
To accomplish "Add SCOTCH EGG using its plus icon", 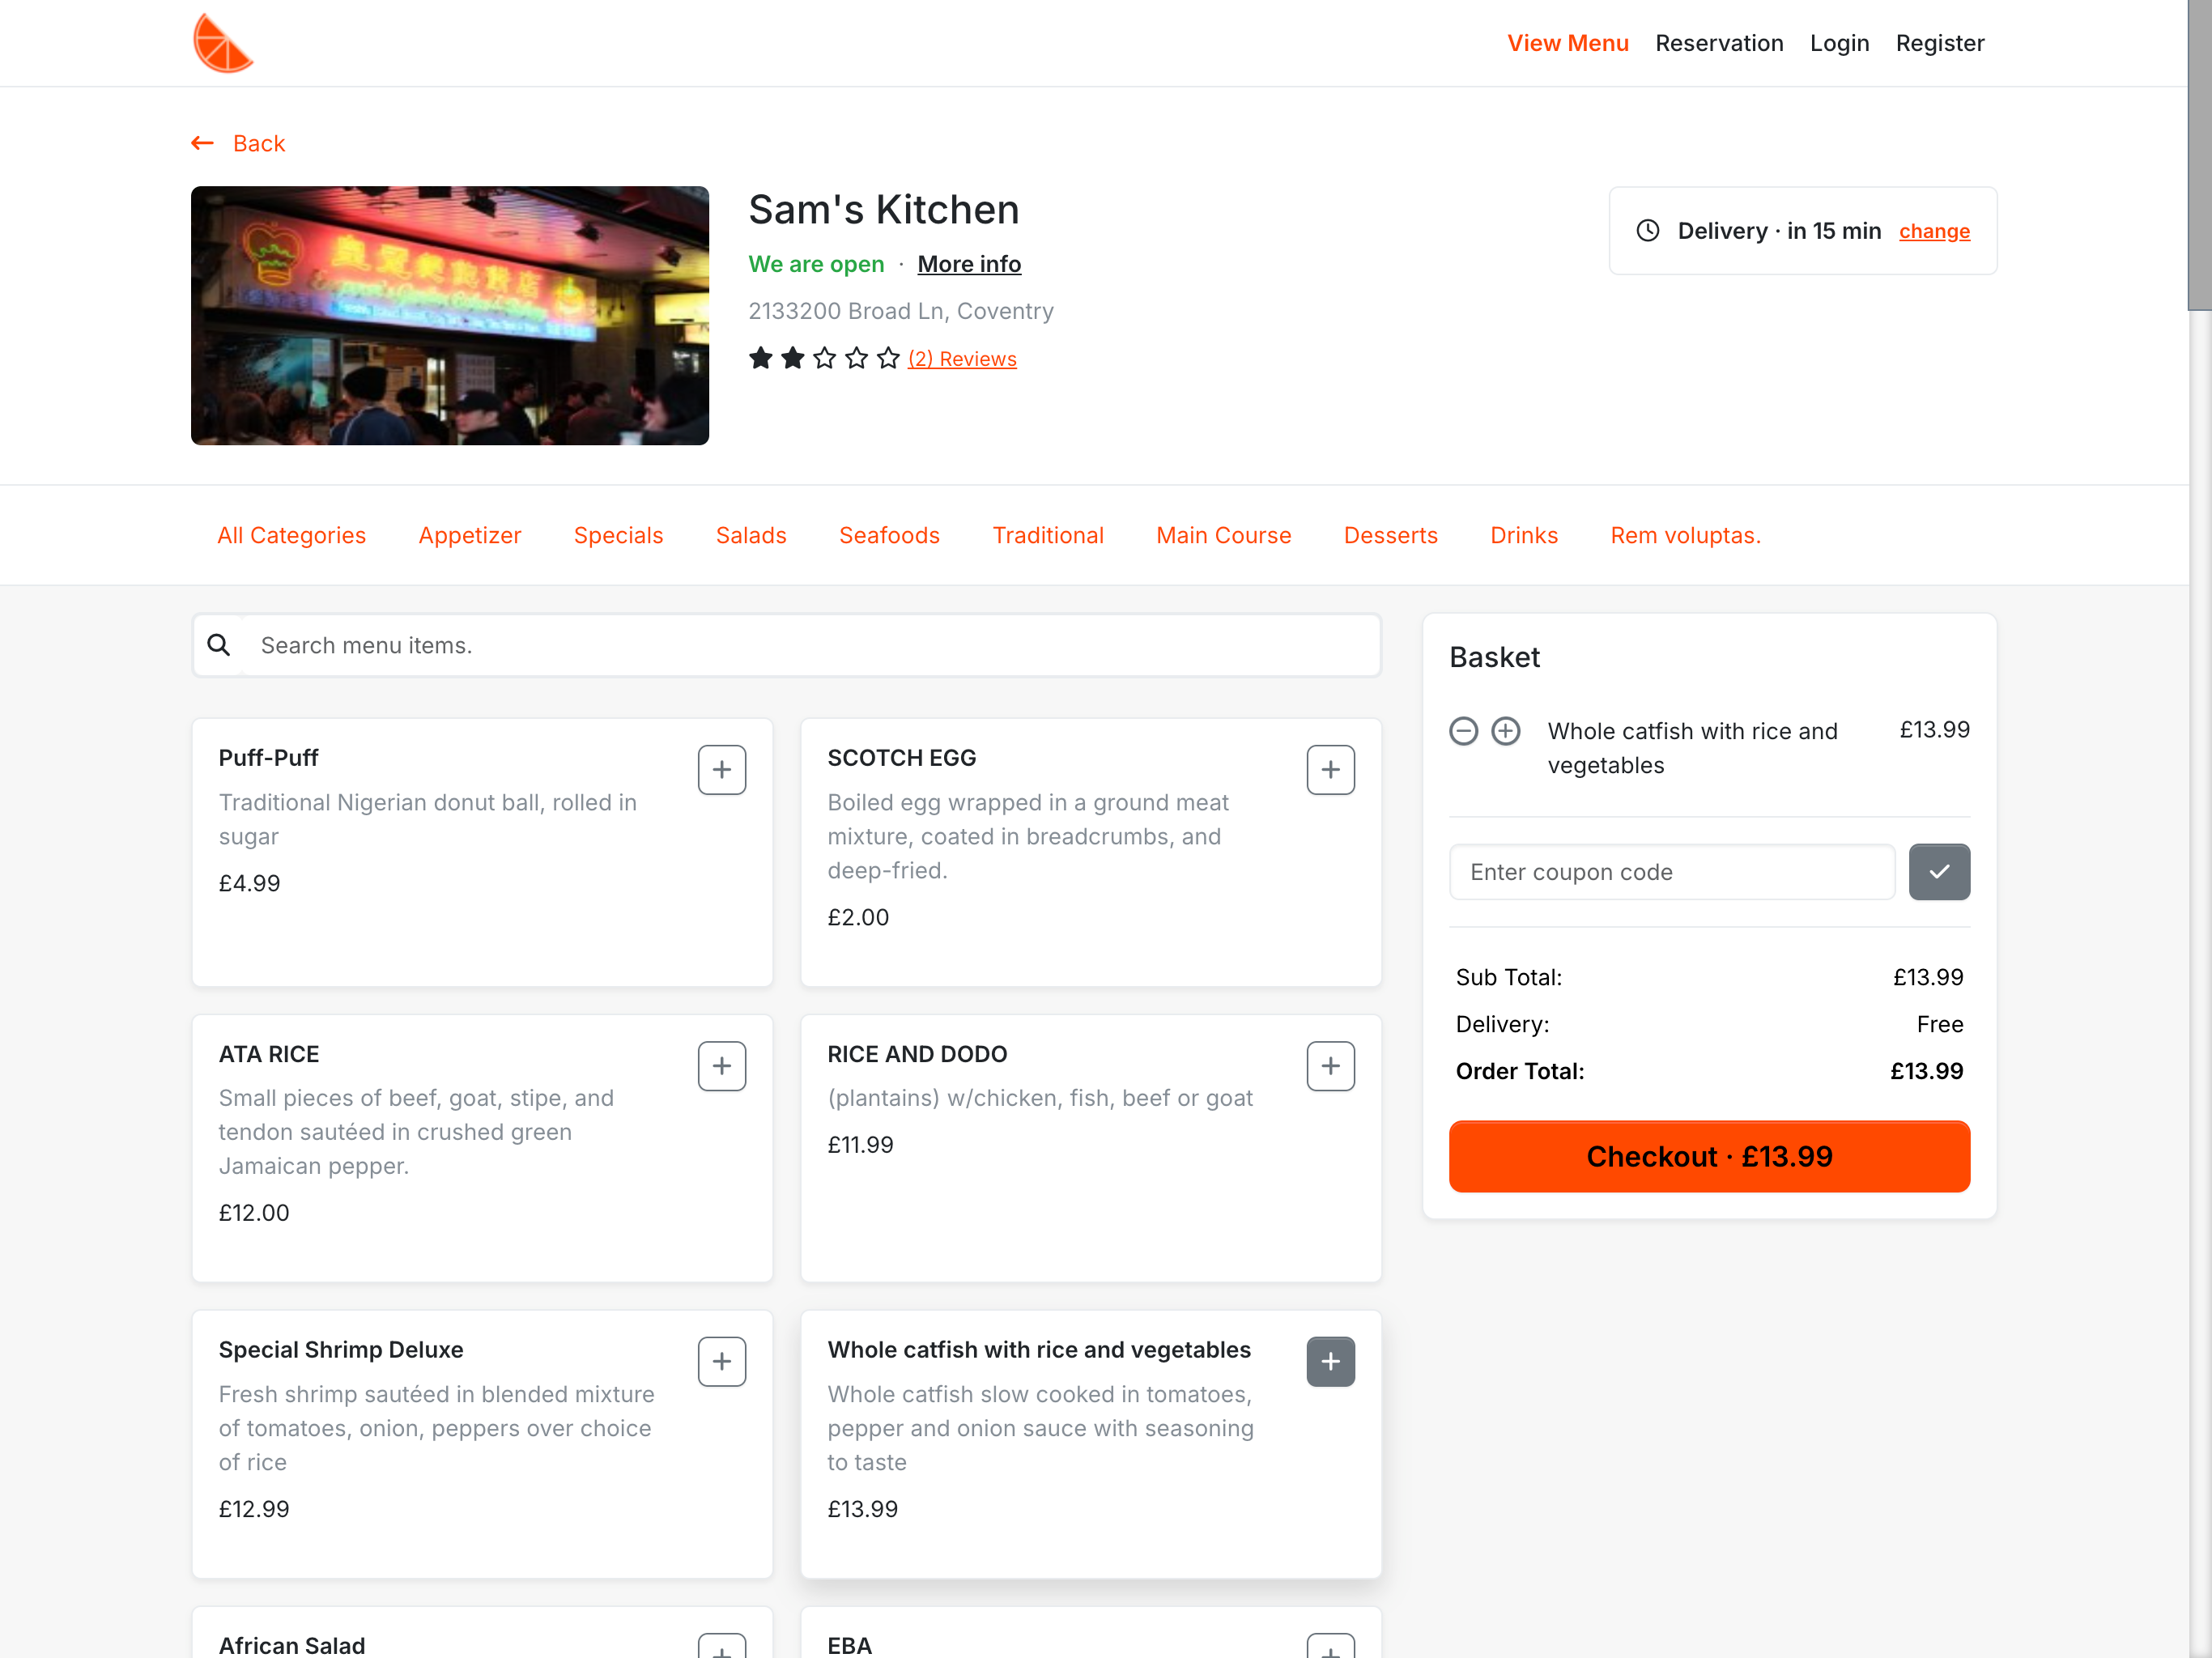I will (1330, 769).
